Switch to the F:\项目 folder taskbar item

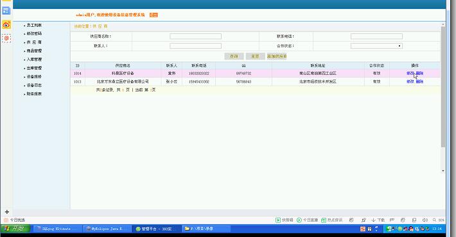click(x=206, y=229)
